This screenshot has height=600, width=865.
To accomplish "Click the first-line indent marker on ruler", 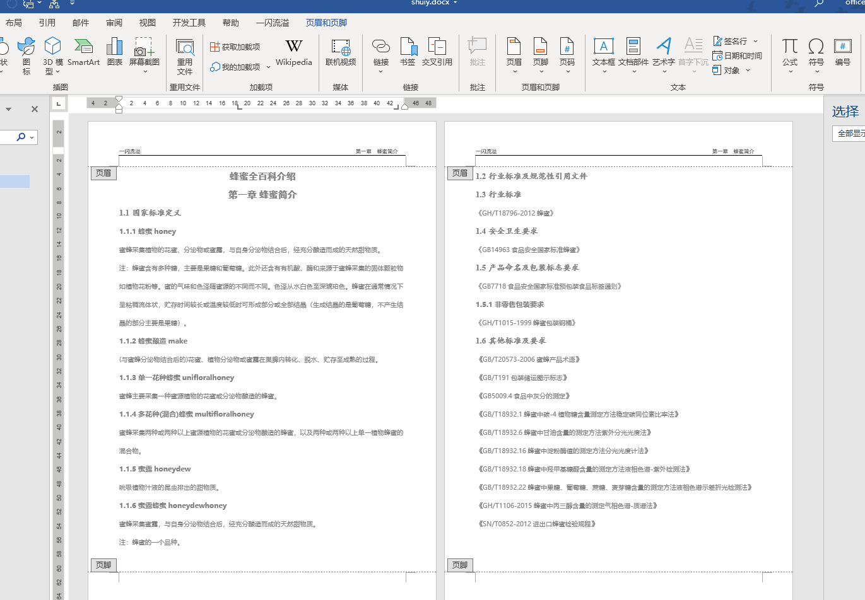I will click(x=119, y=100).
